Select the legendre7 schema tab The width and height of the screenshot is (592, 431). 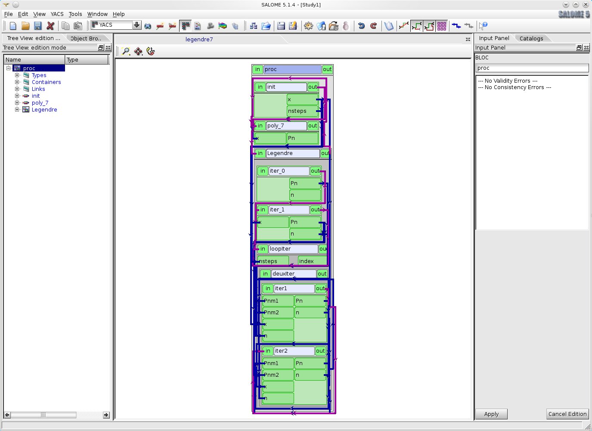click(199, 39)
